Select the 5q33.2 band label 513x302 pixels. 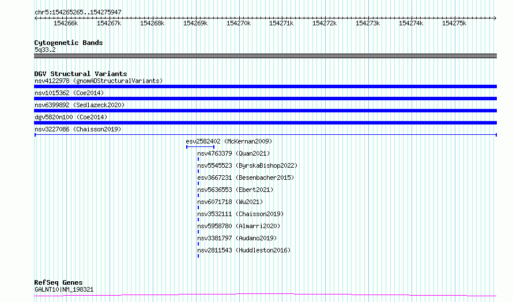(x=45, y=50)
